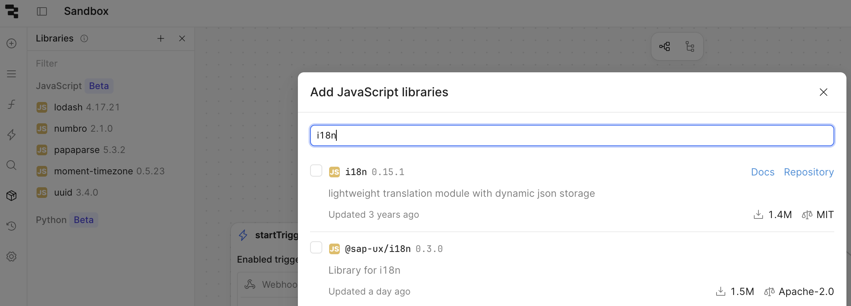Click the library search field containing i18n
The height and width of the screenshot is (306, 851).
tap(572, 135)
